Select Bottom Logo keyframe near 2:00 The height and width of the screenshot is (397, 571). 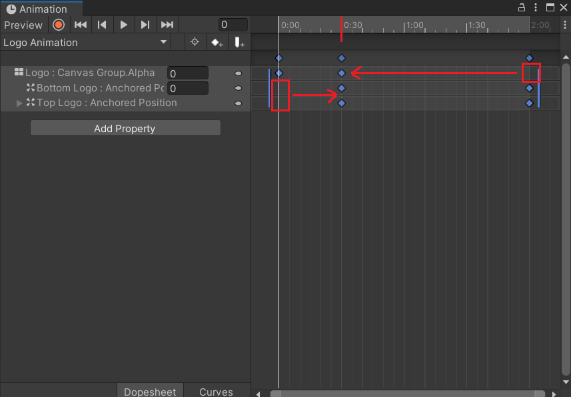[529, 88]
